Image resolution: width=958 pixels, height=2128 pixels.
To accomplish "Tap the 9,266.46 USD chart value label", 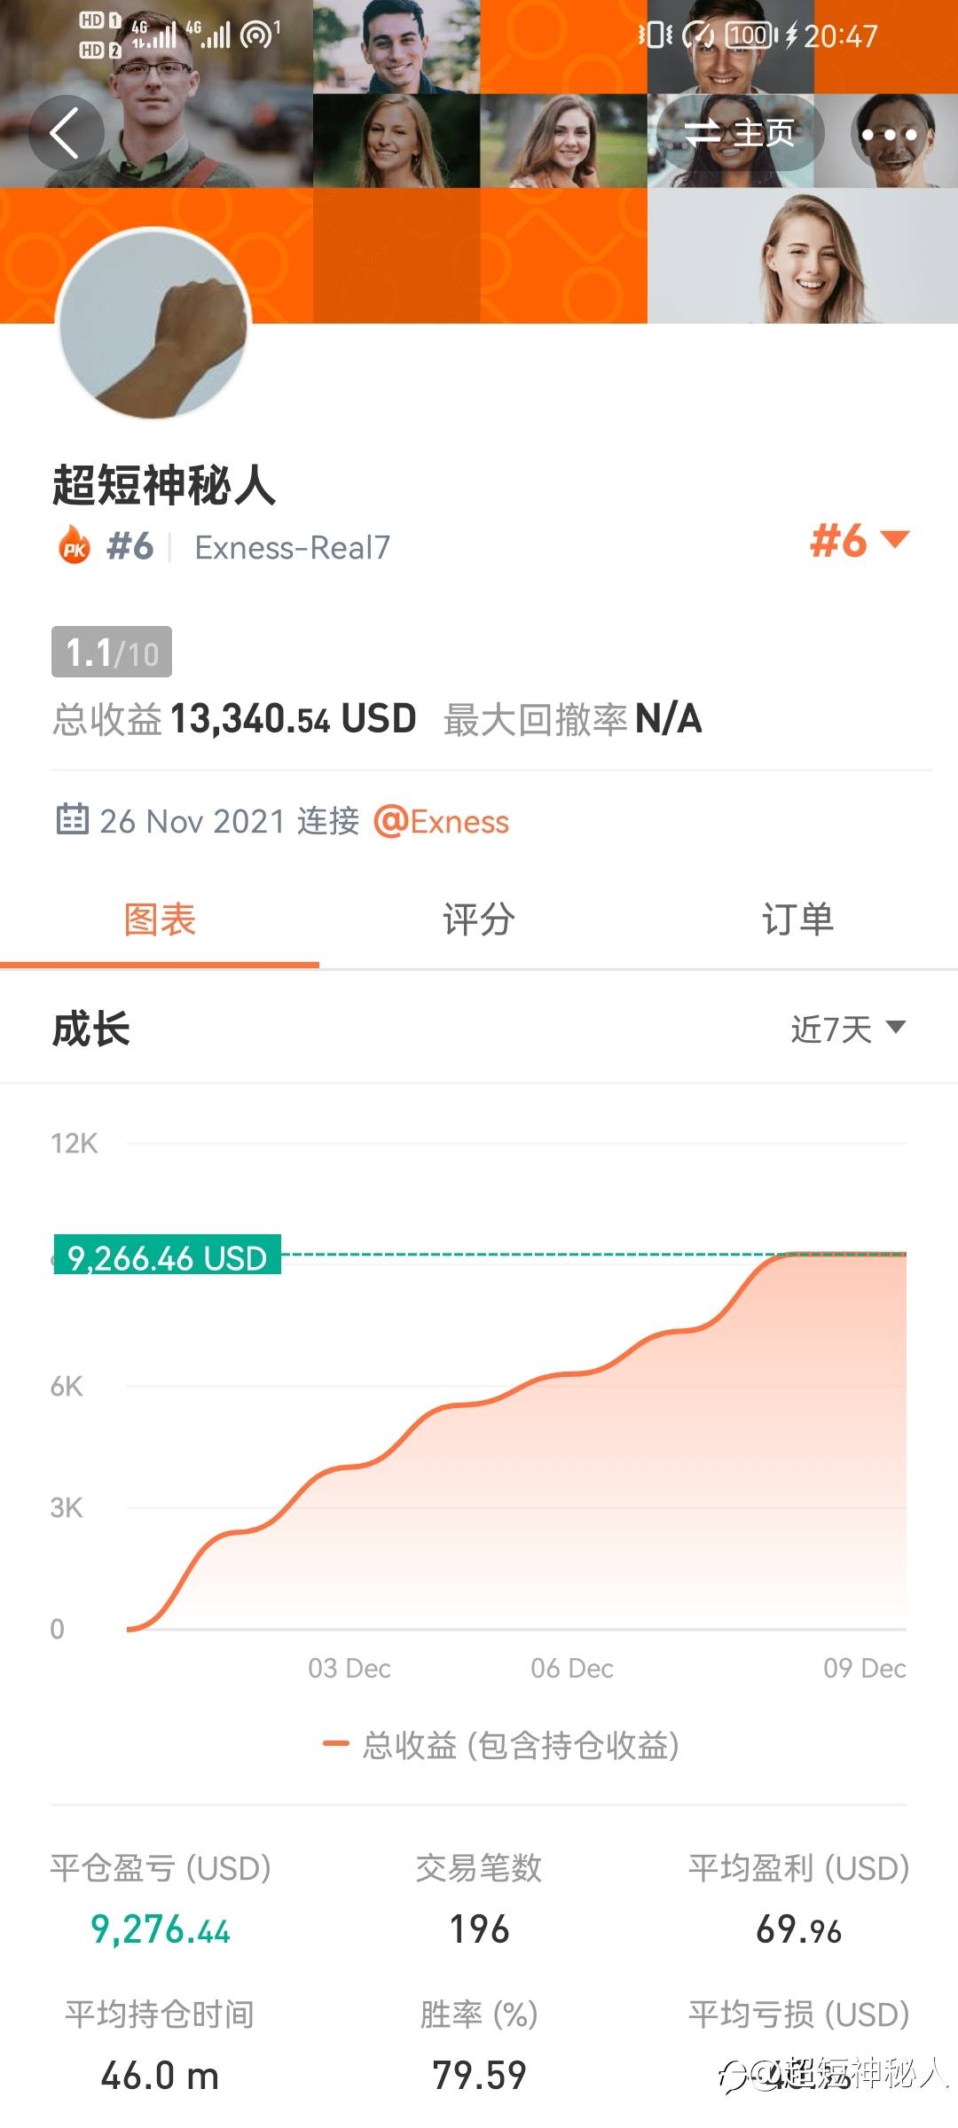I will [x=167, y=1256].
